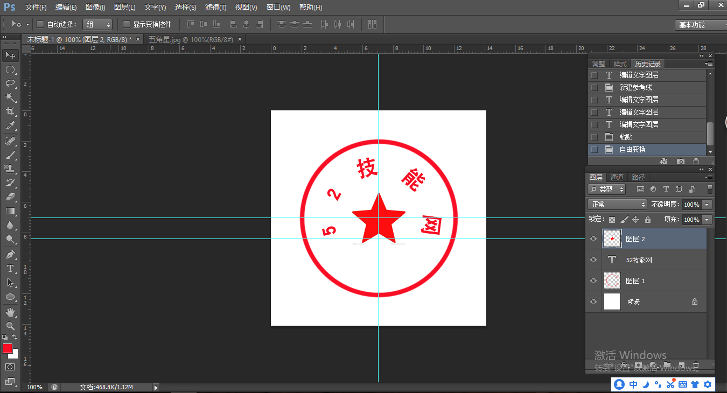The width and height of the screenshot is (727, 393).
Task: Open the tool preset picker arrow
Action: coord(27,24)
